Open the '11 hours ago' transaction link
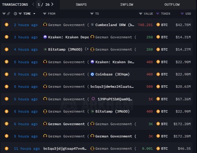Viewport: 197px width, 153px height. tap(27, 149)
